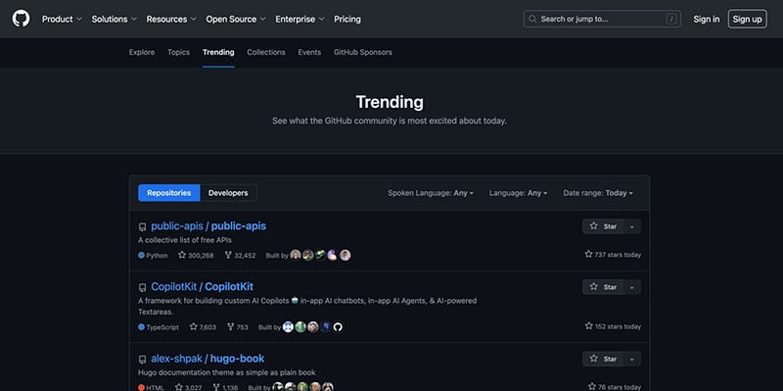Click the Sign up button
783x391 pixels.
748,19
